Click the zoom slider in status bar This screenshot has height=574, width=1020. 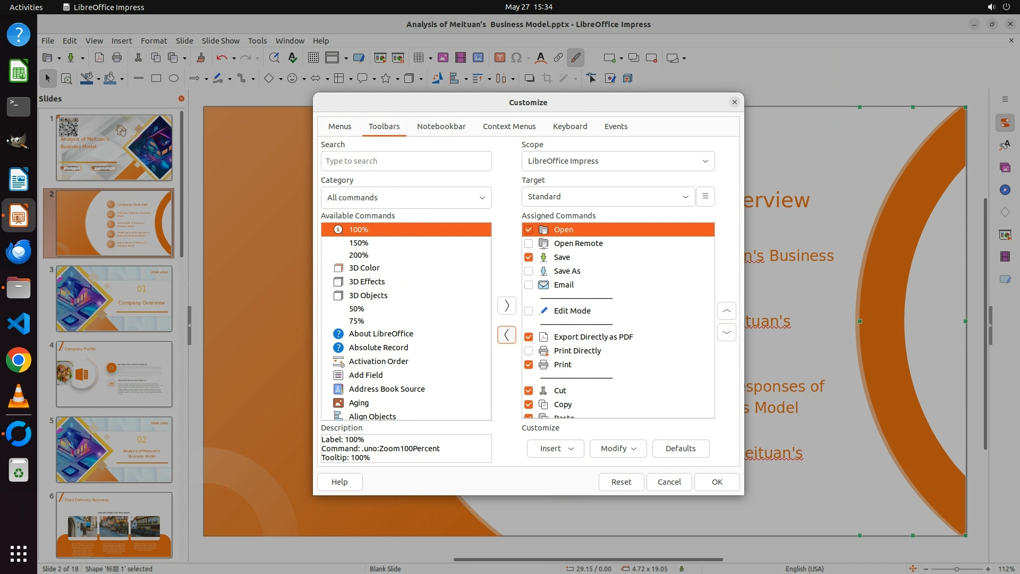click(x=956, y=569)
